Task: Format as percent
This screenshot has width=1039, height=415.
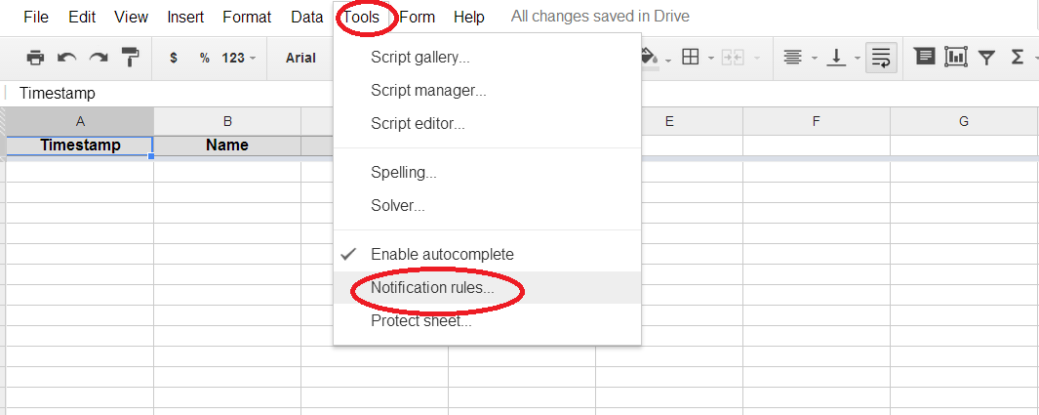Action: point(205,58)
